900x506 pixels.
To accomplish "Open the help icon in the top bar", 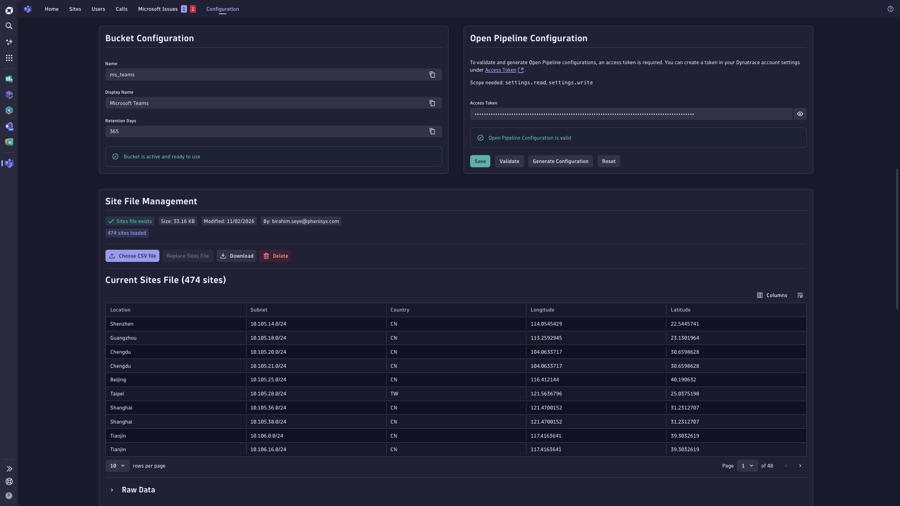I will [891, 9].
